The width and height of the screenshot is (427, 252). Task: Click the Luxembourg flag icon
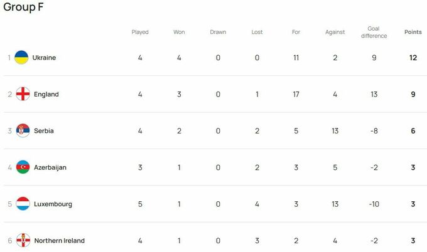23,204
